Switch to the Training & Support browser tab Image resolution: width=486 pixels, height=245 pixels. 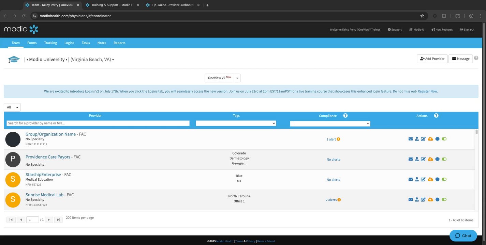112,5
